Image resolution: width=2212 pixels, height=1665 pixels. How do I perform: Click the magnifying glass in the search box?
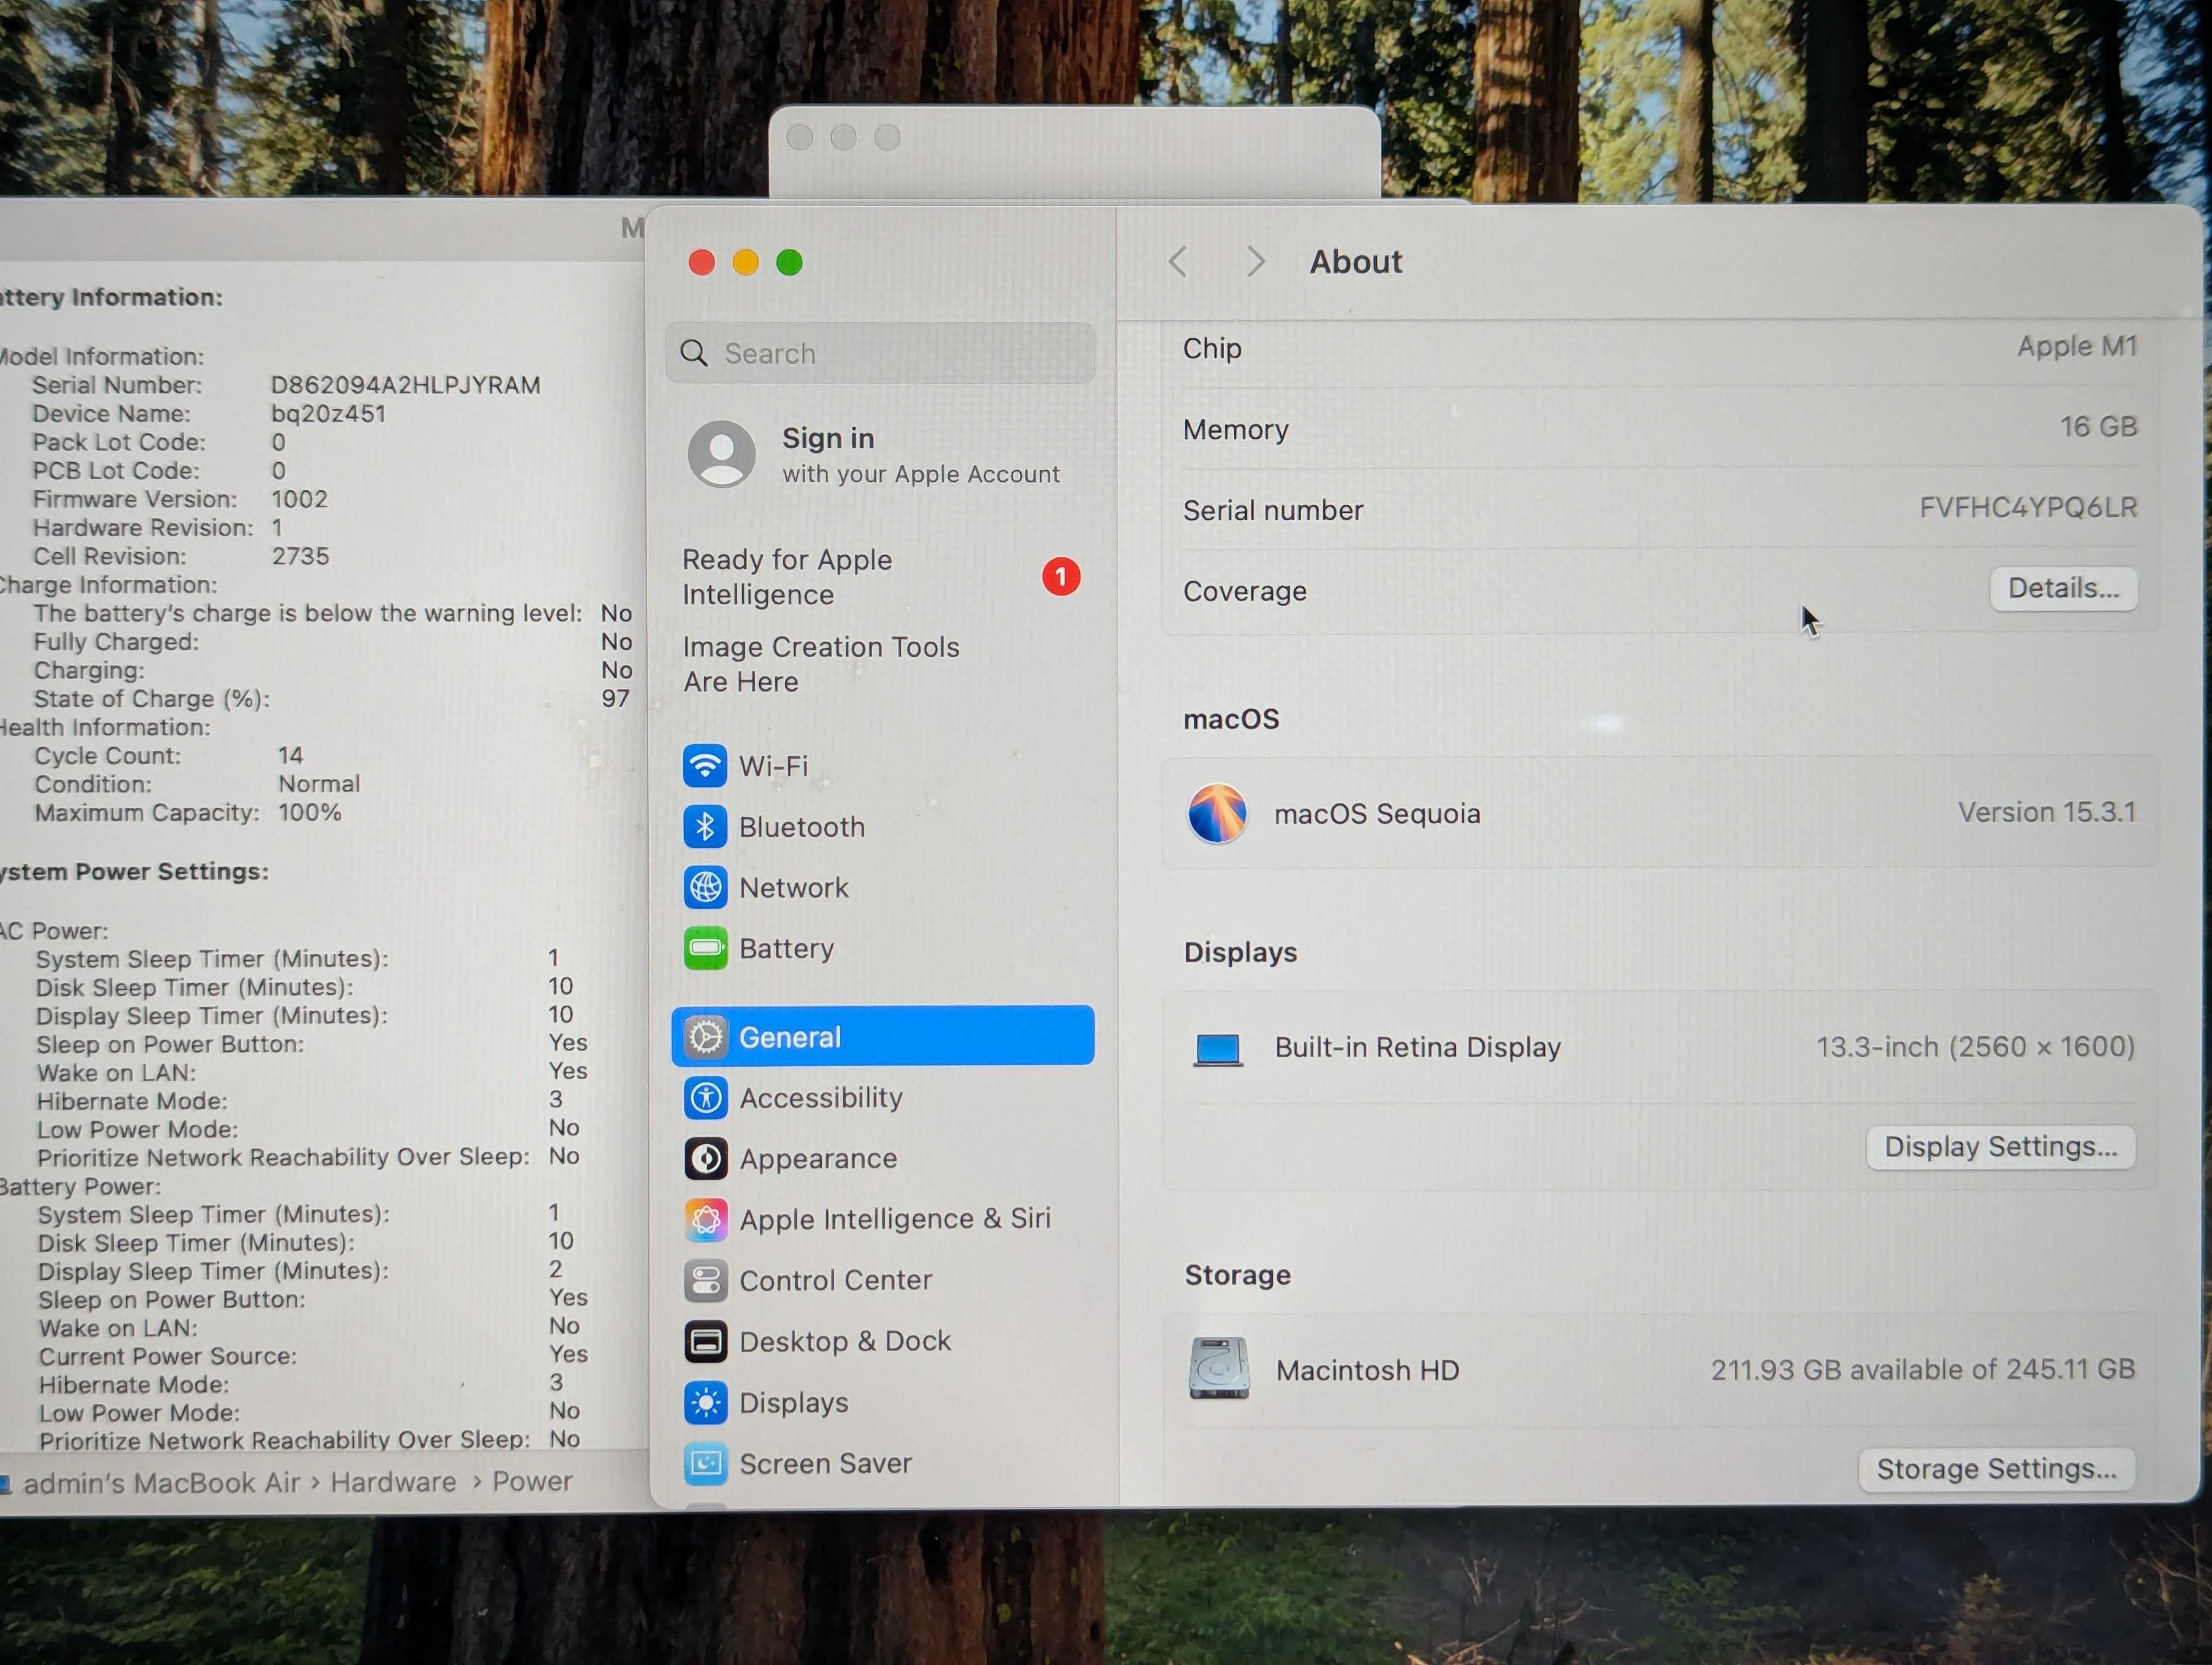click(693, 353)
